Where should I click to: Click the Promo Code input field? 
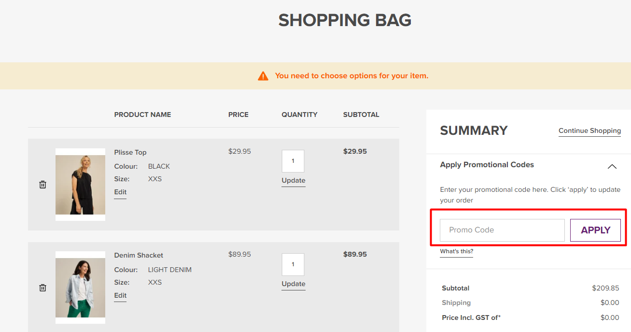[502, 230]
